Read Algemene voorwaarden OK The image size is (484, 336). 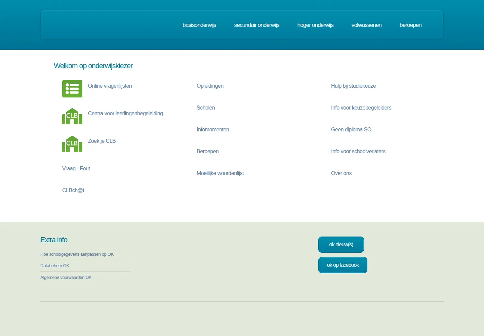pyautogui.click(x=66, y=277)
